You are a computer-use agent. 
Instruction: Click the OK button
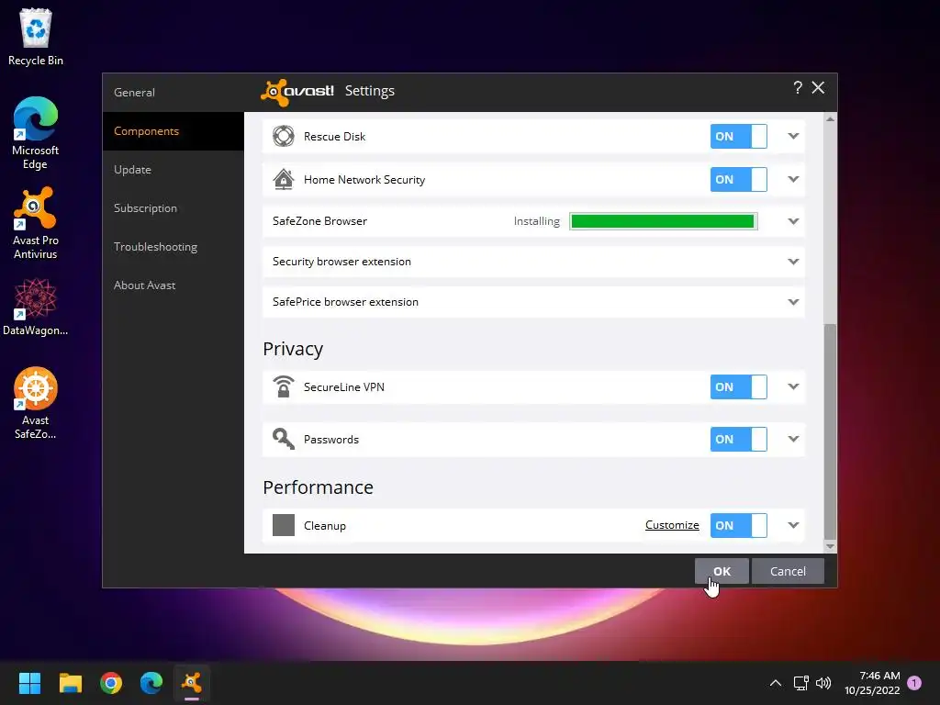(x=722, y=571)
